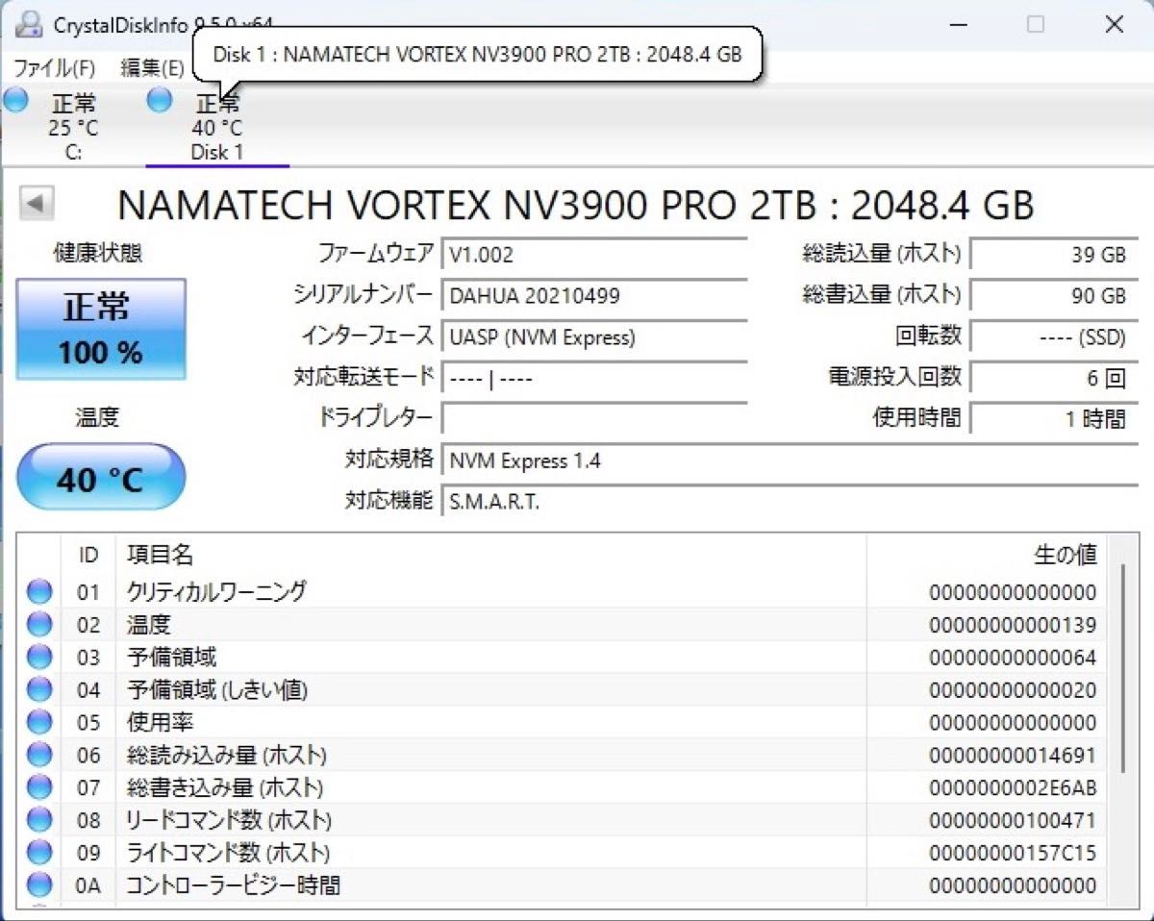Viewport: 1154px width, 921px height.
Task: Click the 生の値 column header
Action: coord(987,555)
